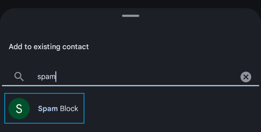
Task: Click the word "contact" in the sheet title
Action: 75,47
